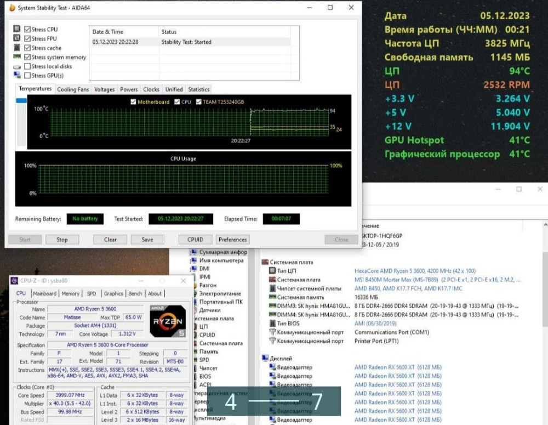The image size is (548, 425).
Task: Open the Memory tab in CPU-Z
Action: 70,293
